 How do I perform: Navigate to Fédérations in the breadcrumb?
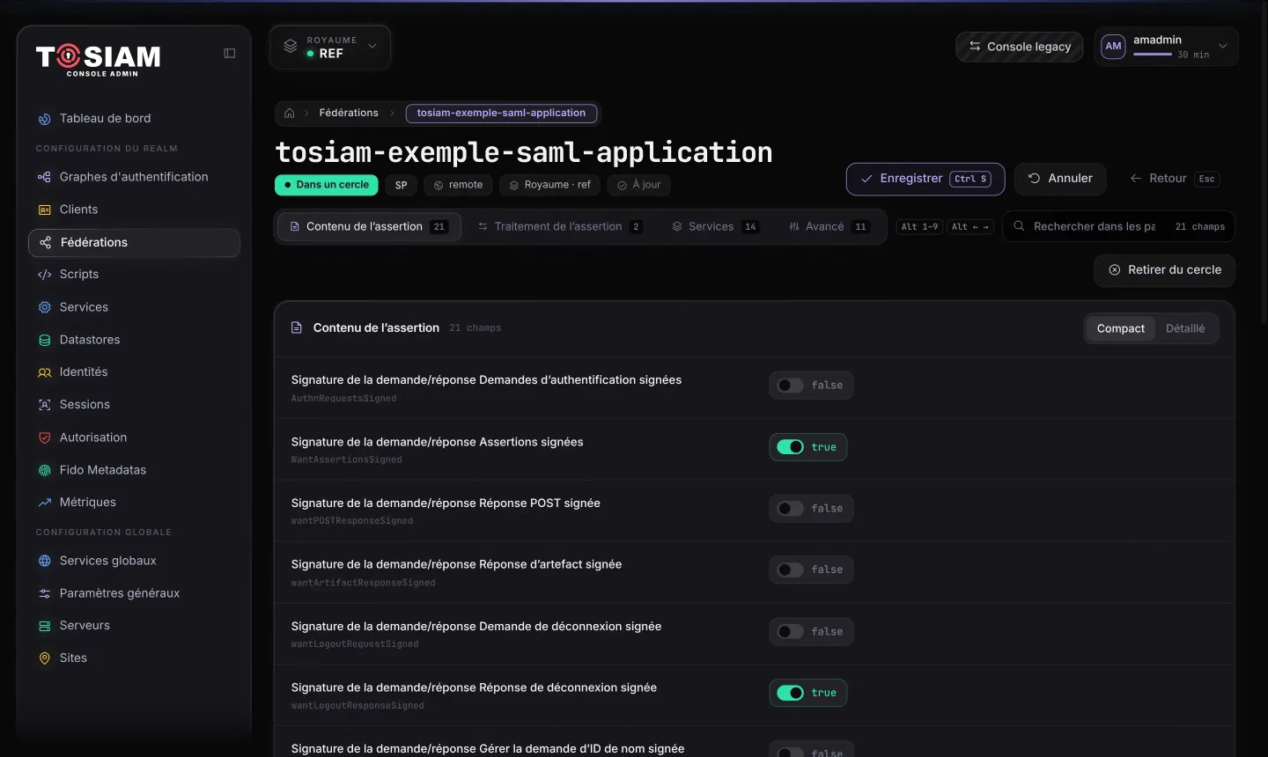[x=349, y=113]
